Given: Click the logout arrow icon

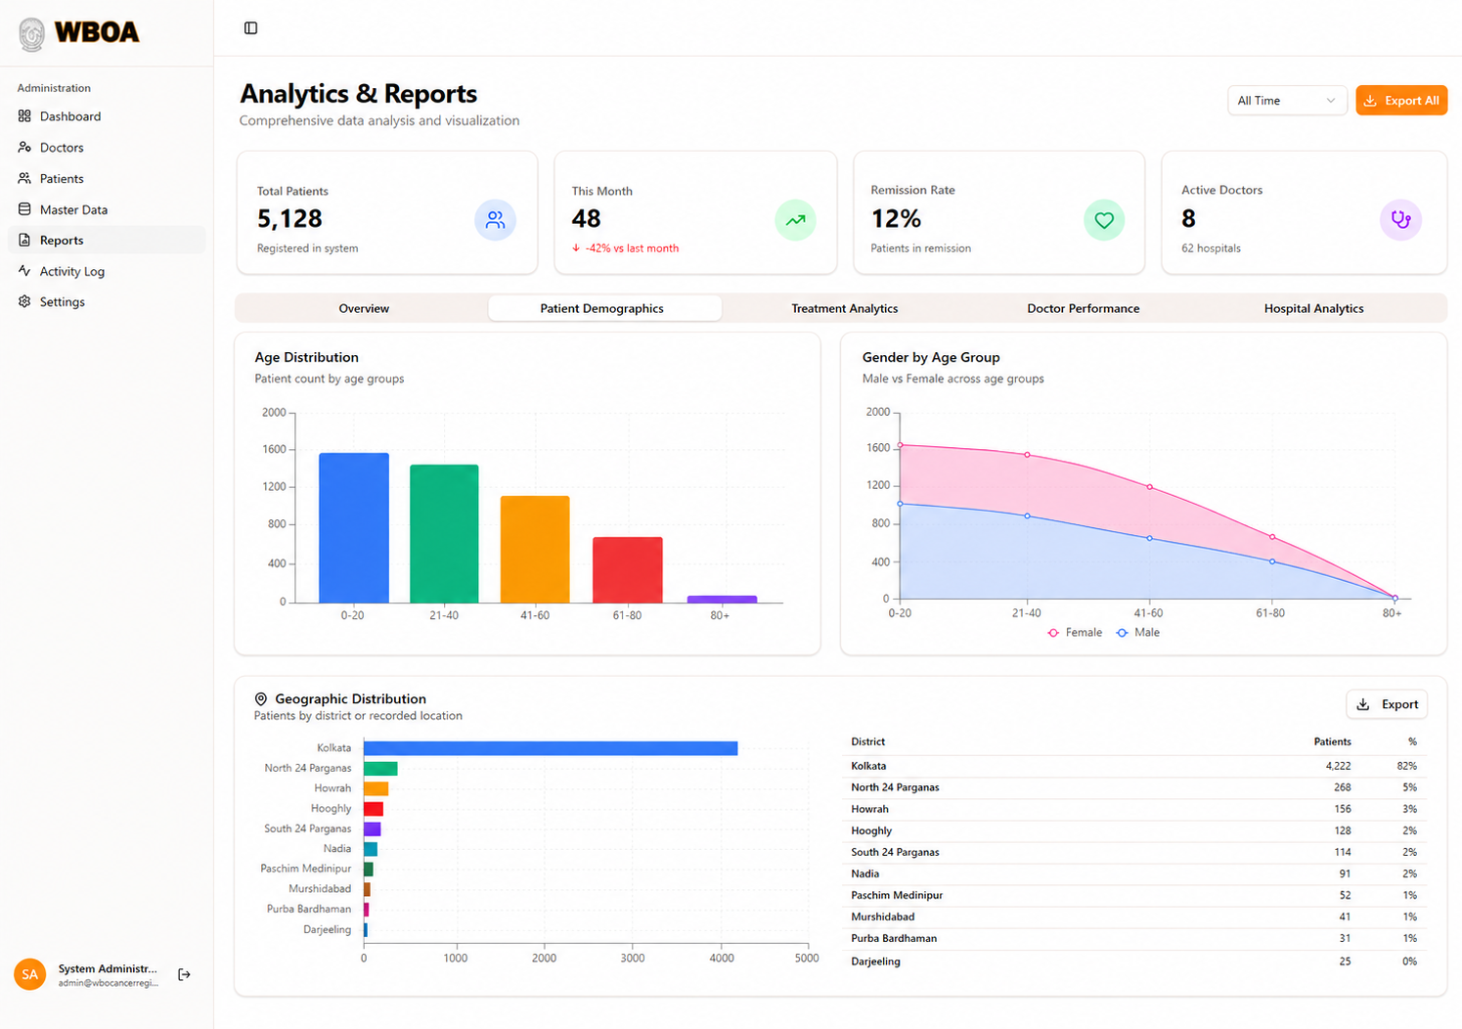Looking at the screenshot, I should click(x=184, y=974).
